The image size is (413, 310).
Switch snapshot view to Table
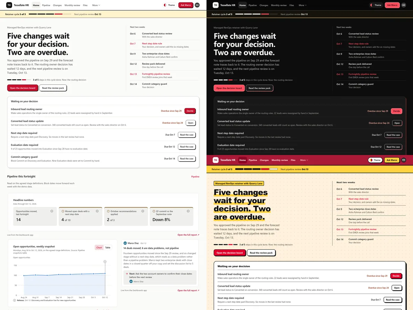coord(108,247)
